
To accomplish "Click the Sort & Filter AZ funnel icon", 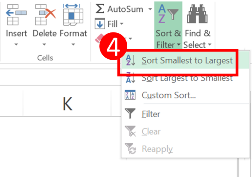I will click(168, 14).
